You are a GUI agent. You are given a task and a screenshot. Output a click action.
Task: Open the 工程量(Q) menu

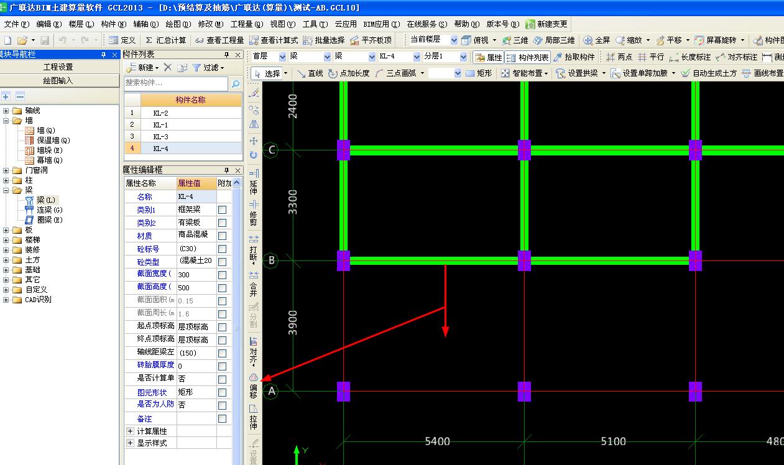pos(246,24)
